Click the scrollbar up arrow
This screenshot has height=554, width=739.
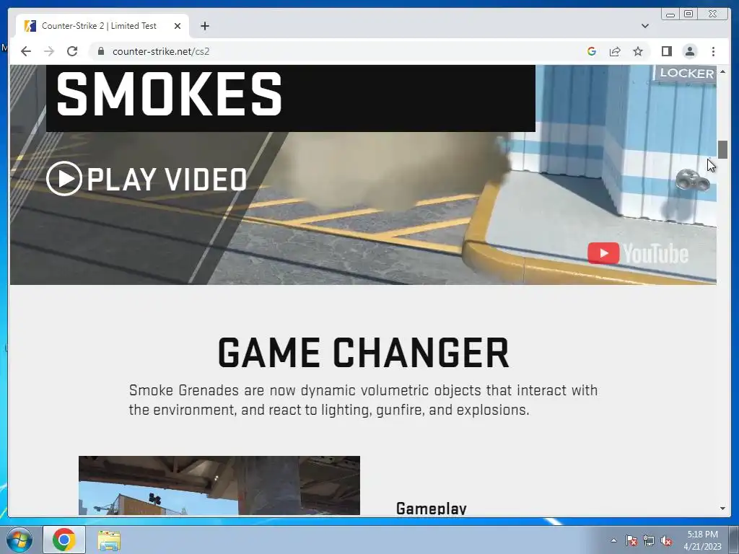tap(722, 71)
